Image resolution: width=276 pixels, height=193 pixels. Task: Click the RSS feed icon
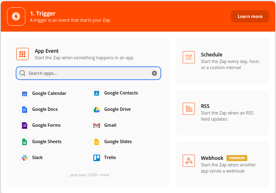[189, 109]
